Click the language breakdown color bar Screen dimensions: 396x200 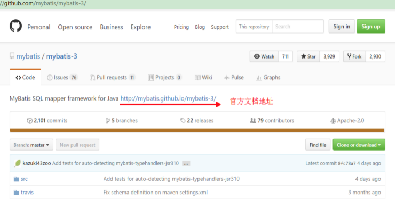(x=197, y=130)
